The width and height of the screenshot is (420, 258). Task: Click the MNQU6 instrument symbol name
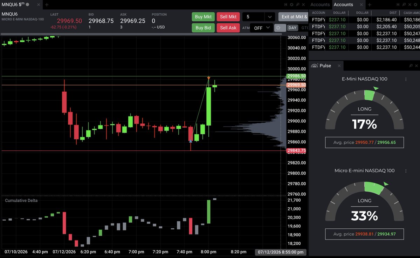click(x=10, y=14)
